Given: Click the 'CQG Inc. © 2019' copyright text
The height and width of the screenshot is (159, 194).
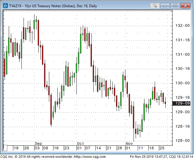Looking at the screenshot, I should click(13, 157).
